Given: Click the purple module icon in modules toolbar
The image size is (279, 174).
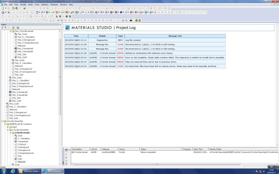Looking at the screenshot, I should tap(111, 12).
